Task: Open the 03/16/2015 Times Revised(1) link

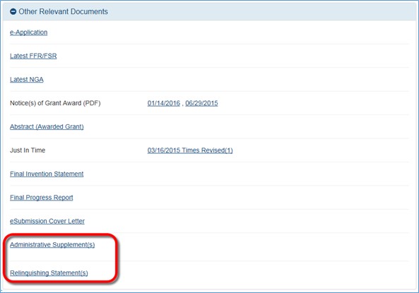Action: 190,150
